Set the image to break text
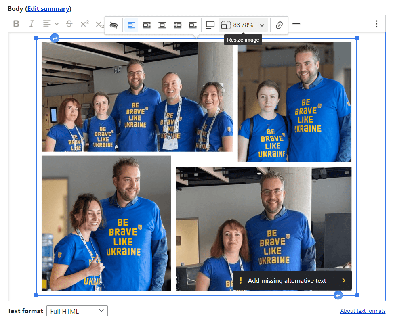 (131, 25)
